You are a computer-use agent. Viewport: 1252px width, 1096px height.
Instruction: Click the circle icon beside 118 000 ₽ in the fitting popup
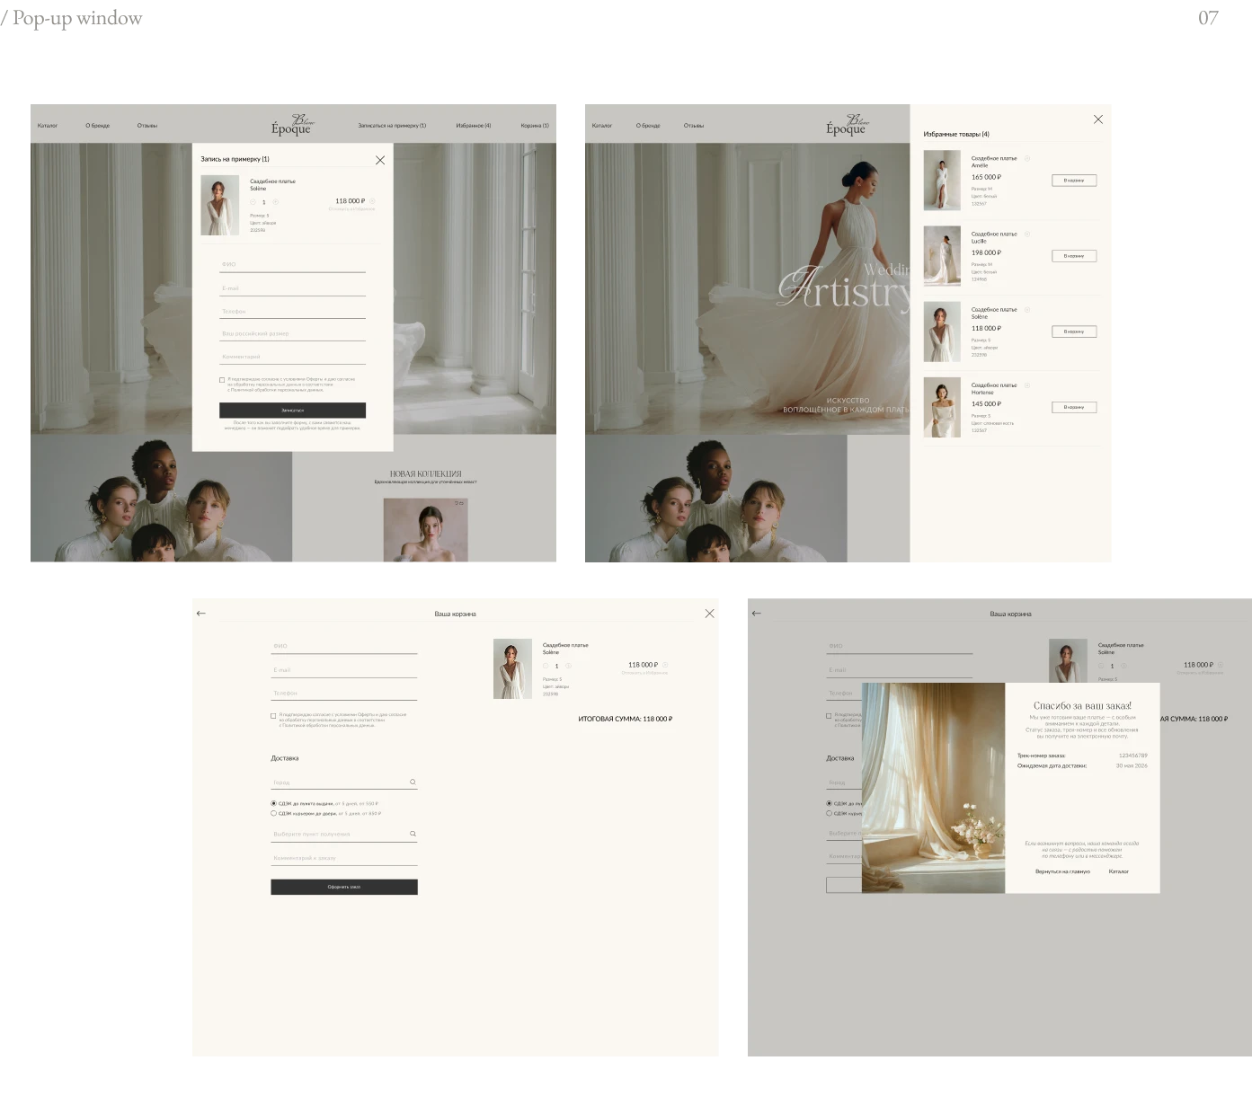coord(372,201)
